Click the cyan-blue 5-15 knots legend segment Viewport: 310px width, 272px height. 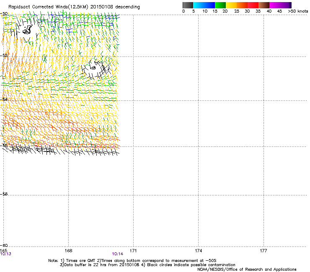click(x=204, y=5)
